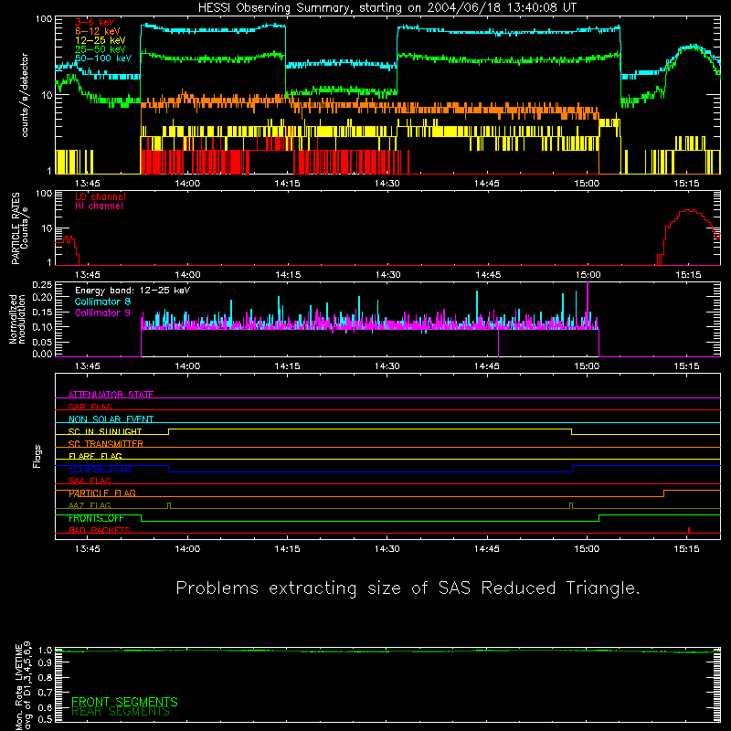Click the HESSI Observing Summary title
Image resolution: width=731 pixels, height=731 pixels.
[x=387, y=8]
